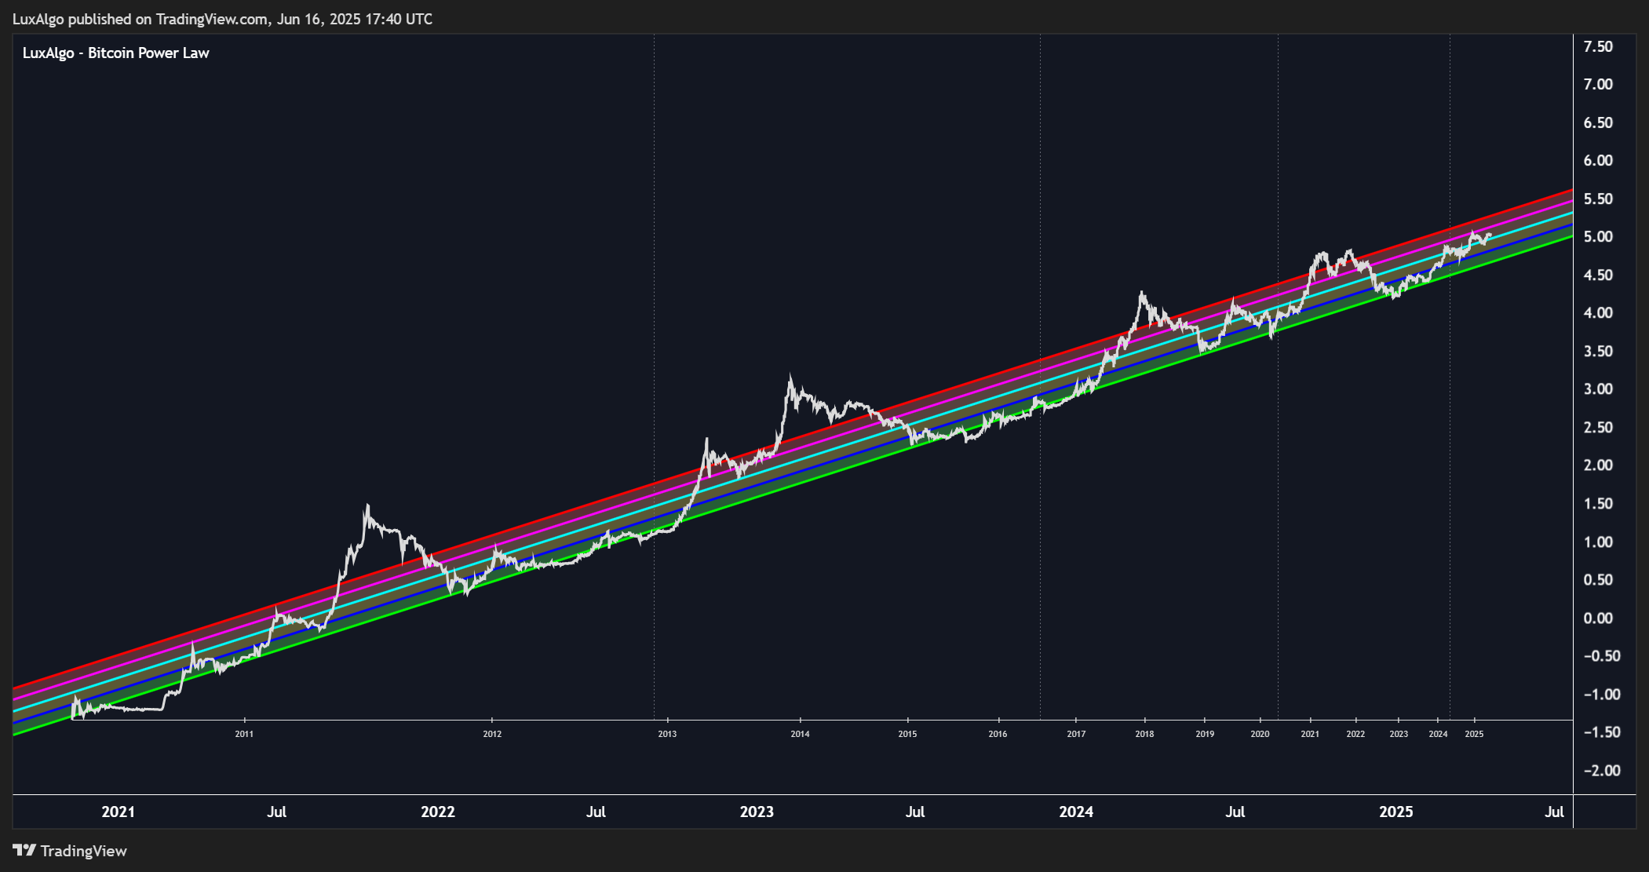The width and height of the screenshot is (1649, 872).
Task: Select the 0.50 value on price scale
Action: click(1598, 579)
